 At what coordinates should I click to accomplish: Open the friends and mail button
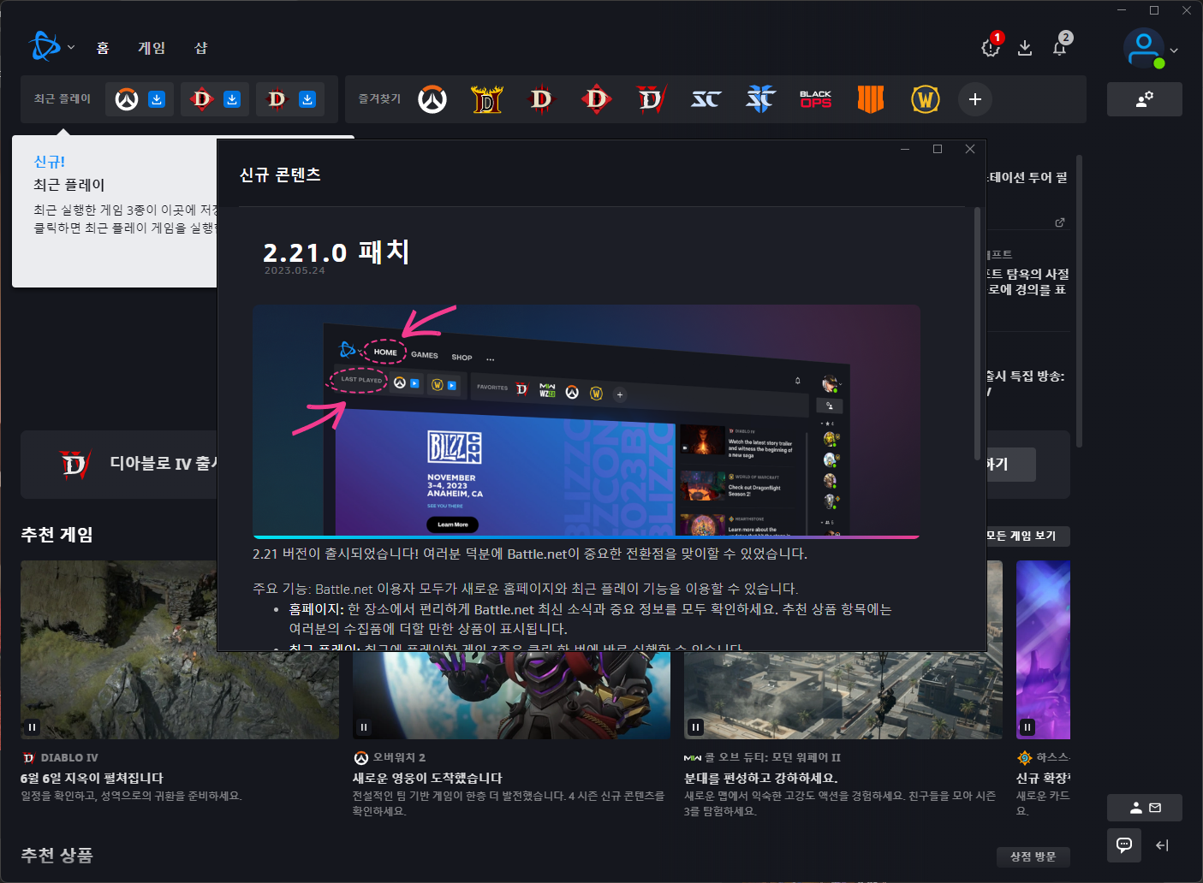(1145, 808)
